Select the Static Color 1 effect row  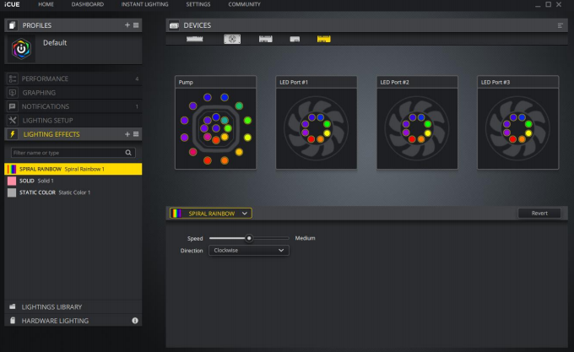tap(73, 192)
